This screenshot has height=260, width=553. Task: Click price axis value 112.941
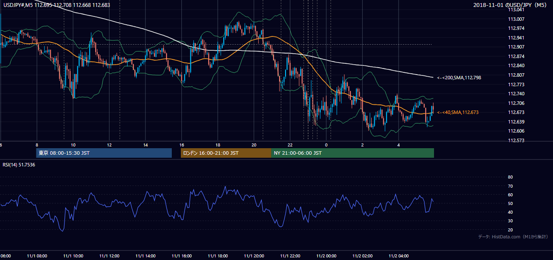pyautogui.click(x=516, y=38)
